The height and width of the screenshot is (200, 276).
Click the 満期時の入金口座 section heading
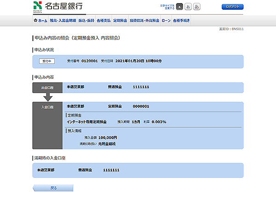click(50, 158)
